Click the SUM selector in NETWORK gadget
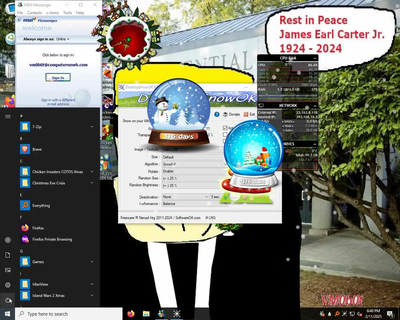The image size is (400, 320). (x=288, y=130)
